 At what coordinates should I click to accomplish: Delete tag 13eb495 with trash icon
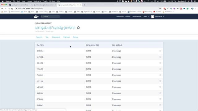(x=160, y=69)
